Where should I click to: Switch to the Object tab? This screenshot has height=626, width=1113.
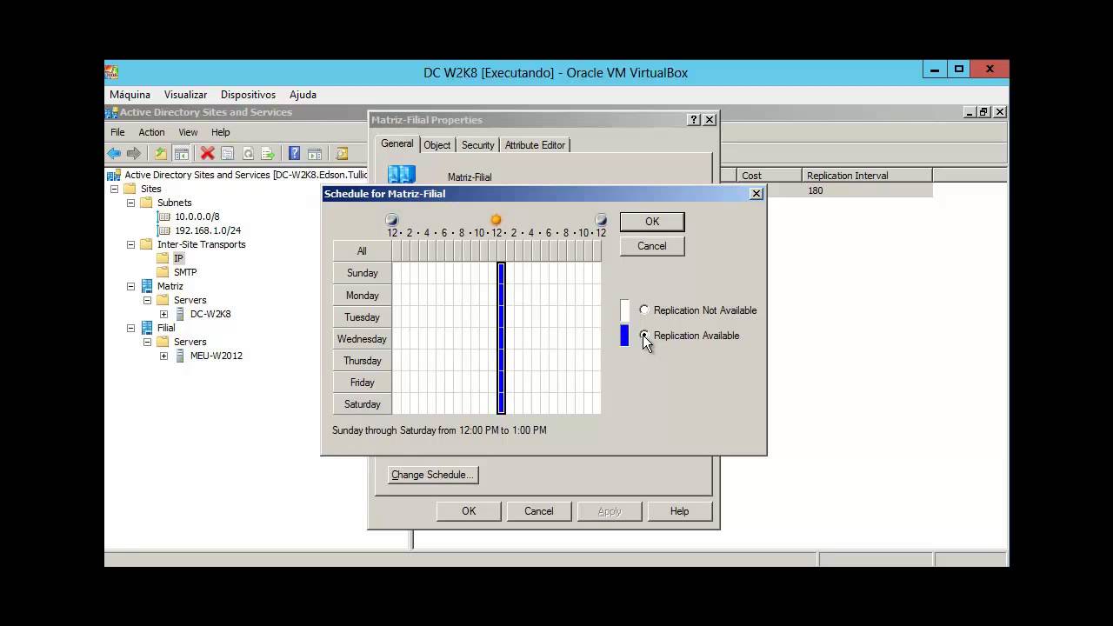(x=437, y=145)
